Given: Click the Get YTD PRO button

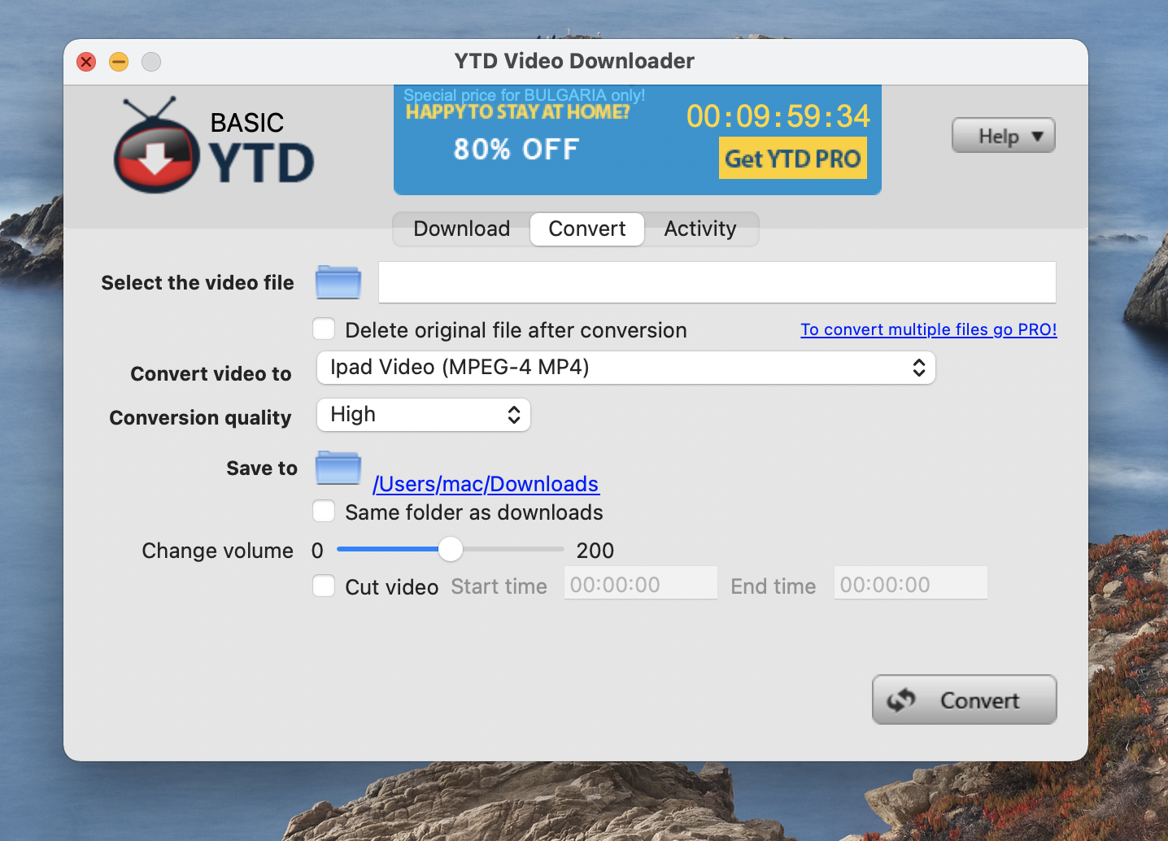Looking at the screenshot, I should coord(792,158).
